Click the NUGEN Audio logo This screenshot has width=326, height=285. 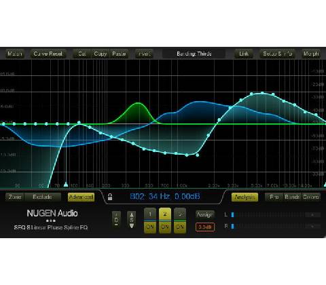[x=52, y=213]
